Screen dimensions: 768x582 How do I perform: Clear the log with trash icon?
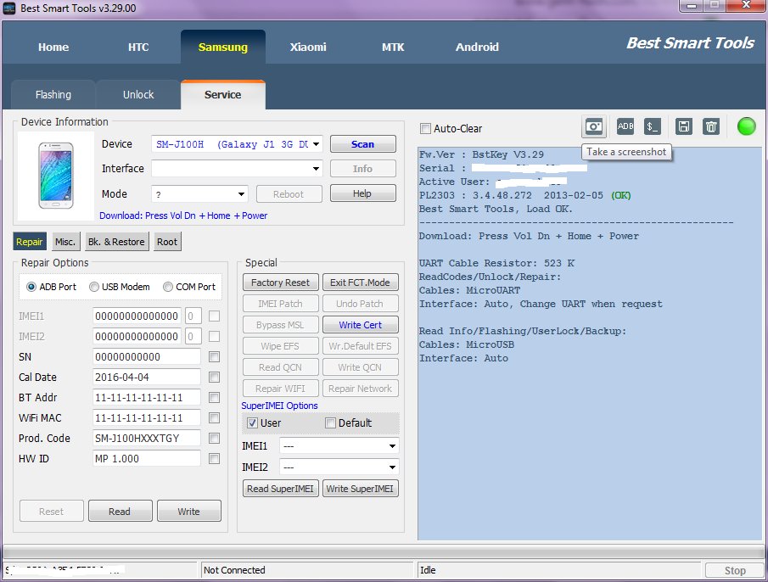711,126
